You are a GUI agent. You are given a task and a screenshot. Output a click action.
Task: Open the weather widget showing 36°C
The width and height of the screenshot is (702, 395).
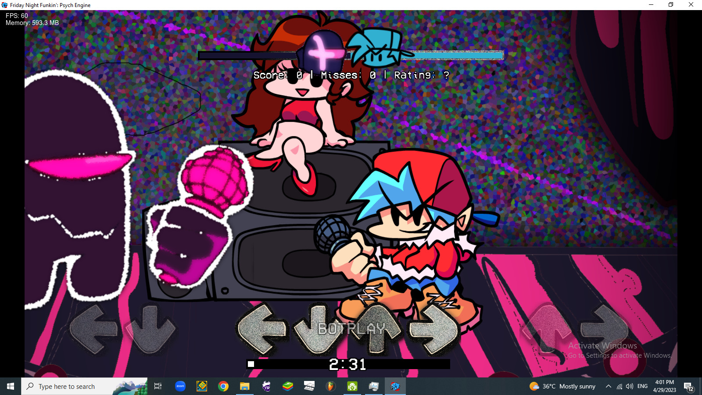pyautogui.click(x=562, y=386)
